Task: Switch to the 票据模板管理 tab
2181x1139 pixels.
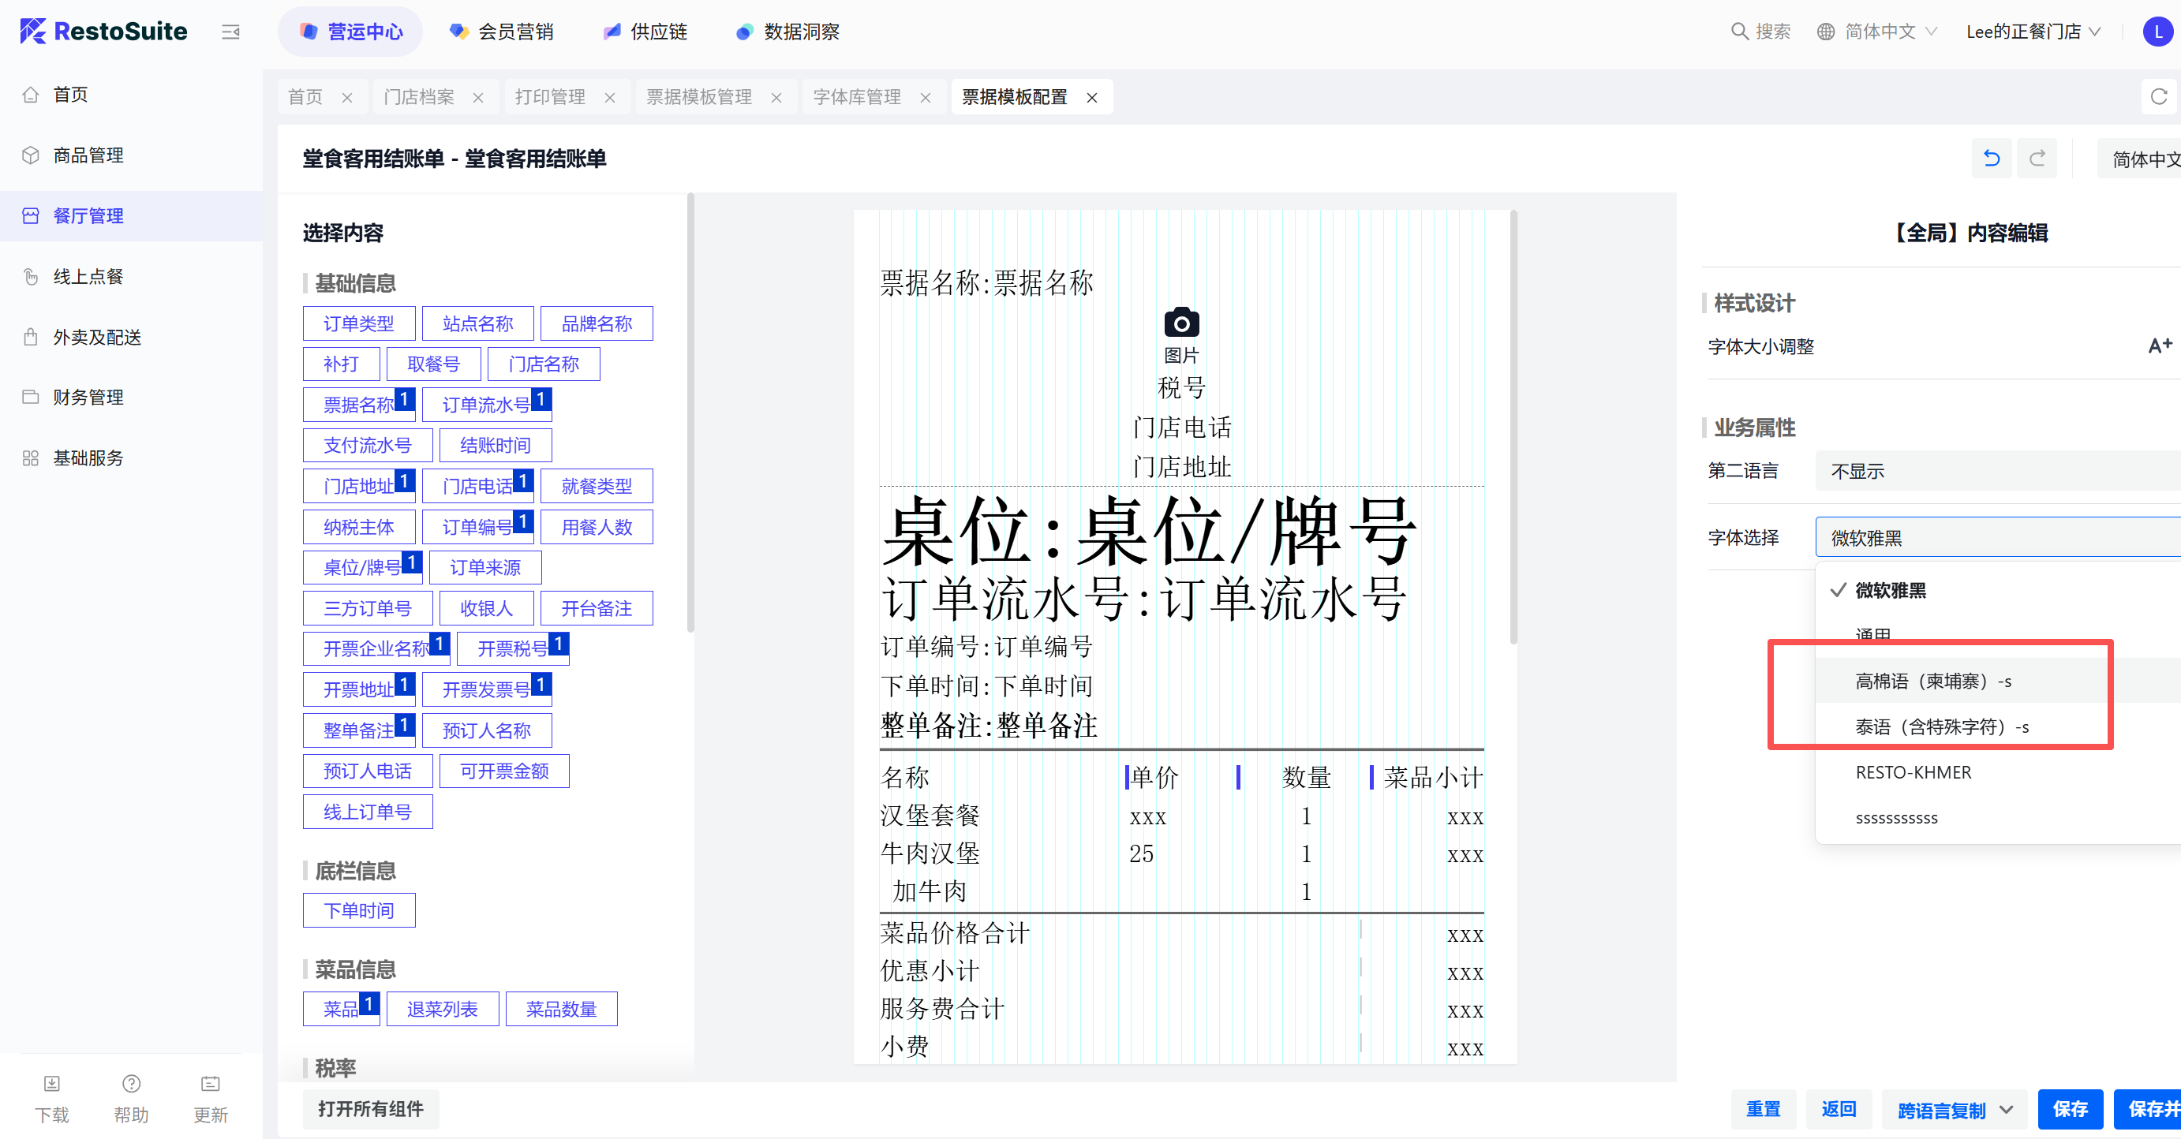Action: point(698,97)
